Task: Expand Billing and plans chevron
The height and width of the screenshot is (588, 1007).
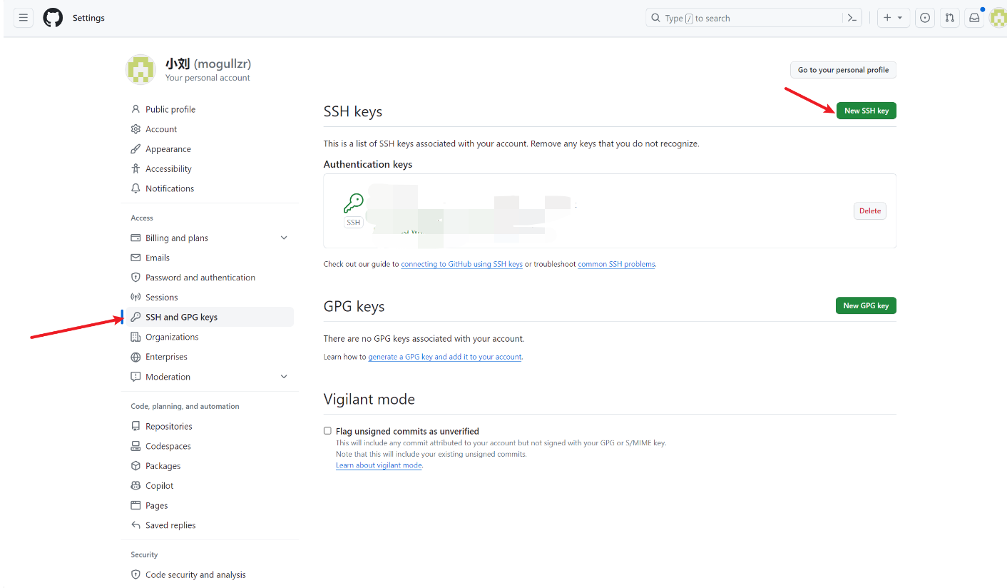Action: [284, 238]
